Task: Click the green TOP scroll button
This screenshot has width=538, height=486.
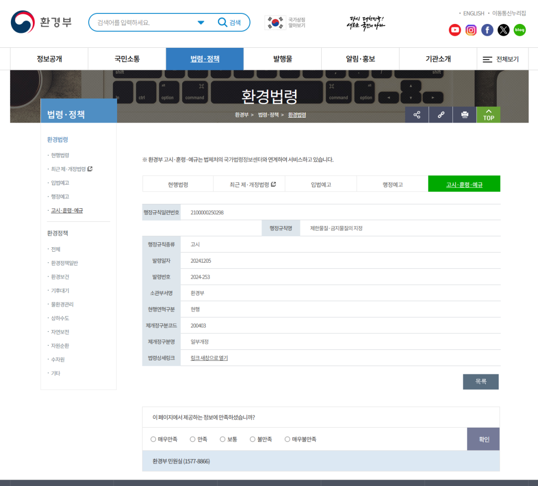Action: click(488, 115)
